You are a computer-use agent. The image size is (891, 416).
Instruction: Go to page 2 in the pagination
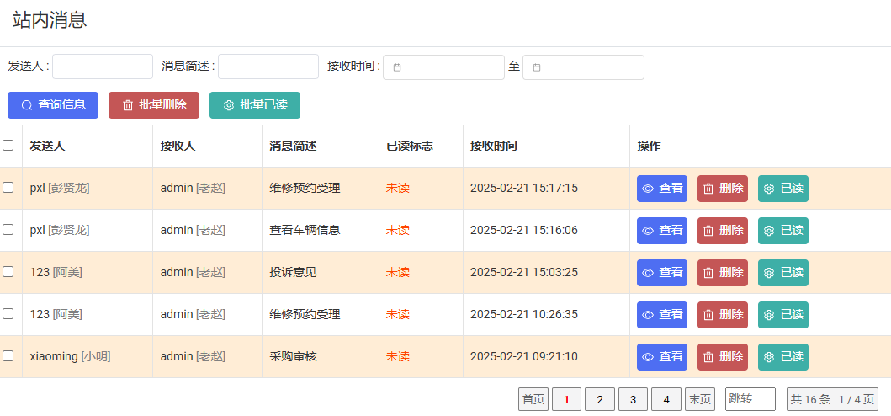tap(600, 399)
